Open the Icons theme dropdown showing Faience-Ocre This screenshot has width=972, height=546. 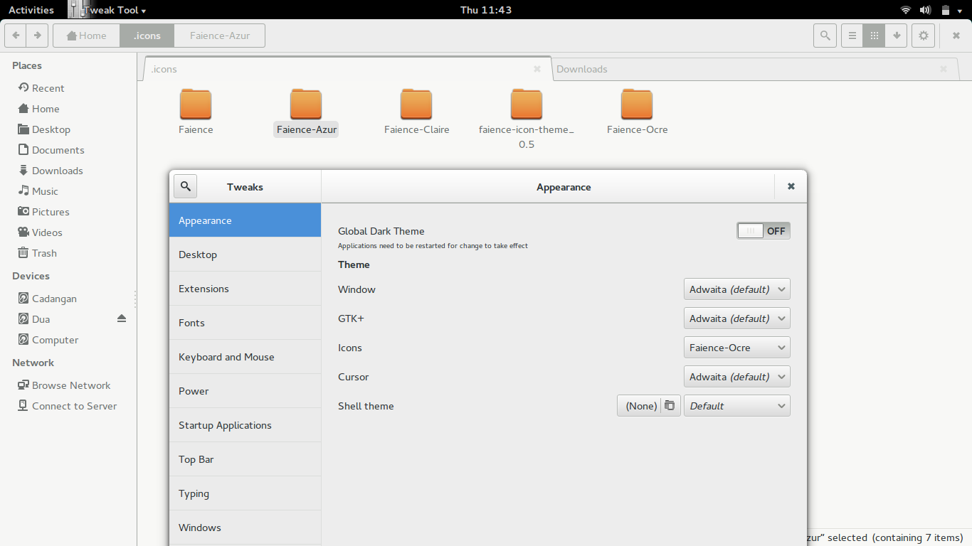pyautogui.click(x=736, y=347)
